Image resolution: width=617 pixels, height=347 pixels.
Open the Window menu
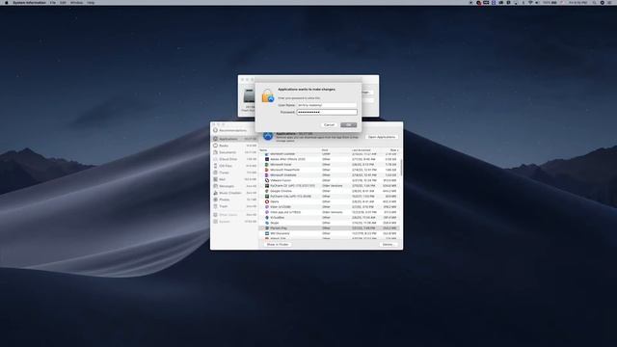click(x=76, y=2)
